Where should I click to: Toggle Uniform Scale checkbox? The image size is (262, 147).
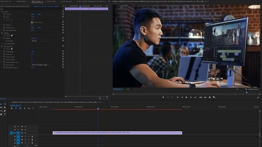click(x=32, y=22)
